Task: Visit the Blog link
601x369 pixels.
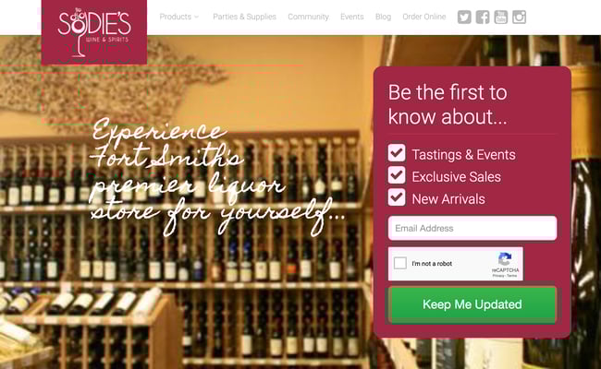Action: [383, 17]
